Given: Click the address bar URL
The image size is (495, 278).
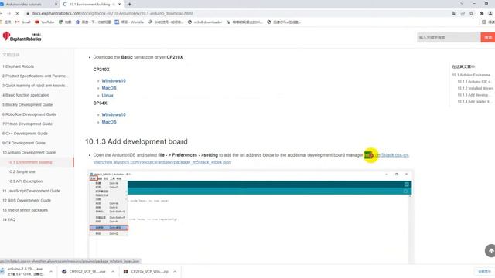Looking at the screenshot, I should pyautogui.click(x=112, y=14).
